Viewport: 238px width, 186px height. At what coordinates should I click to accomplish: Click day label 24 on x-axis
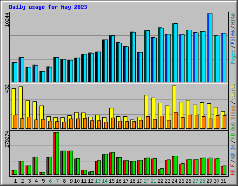pyautogui.click(x=174, y=181)
